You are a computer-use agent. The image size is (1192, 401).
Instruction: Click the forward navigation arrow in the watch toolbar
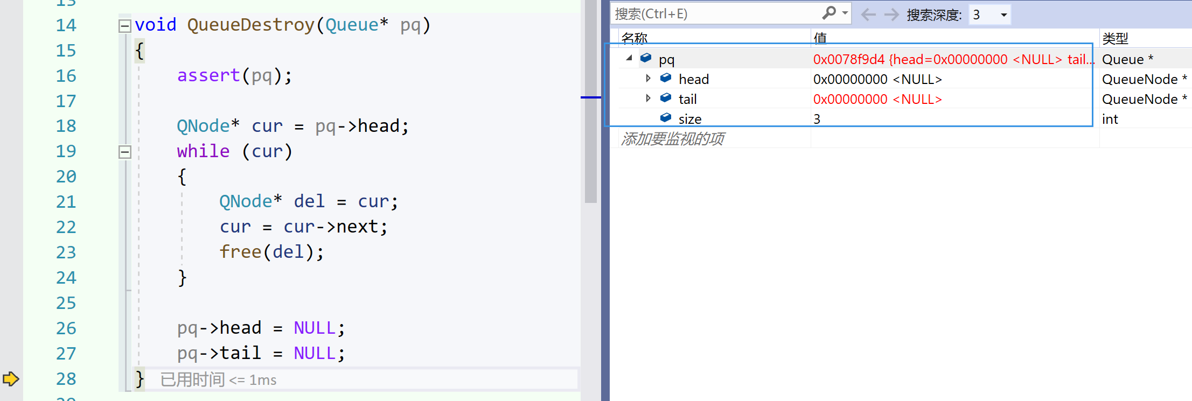click(x=891, y=15)
